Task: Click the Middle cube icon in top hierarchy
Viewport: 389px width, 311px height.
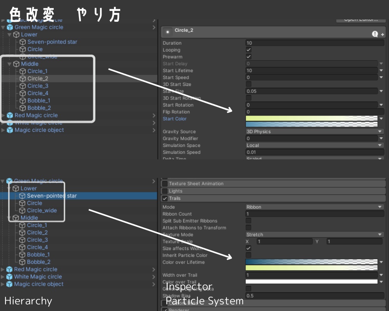Action: (16, 64)
